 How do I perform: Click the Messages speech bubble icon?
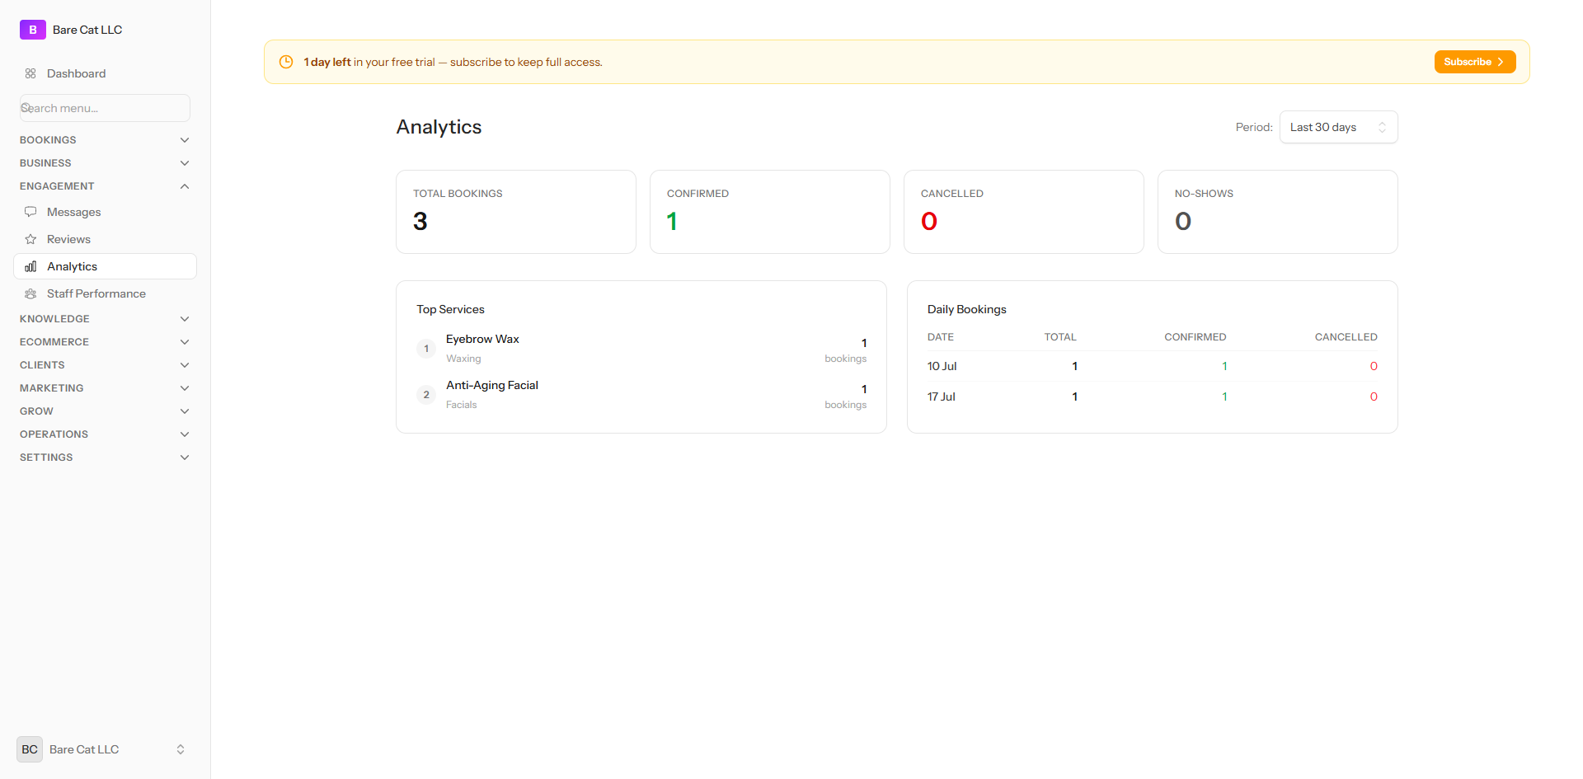pyautogui.click(x=31, y=212)
